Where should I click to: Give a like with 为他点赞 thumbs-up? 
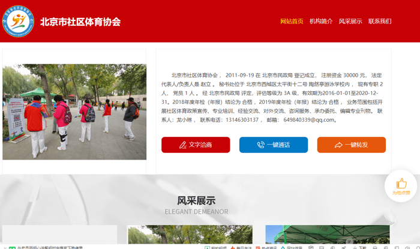[x=401, y=186]
